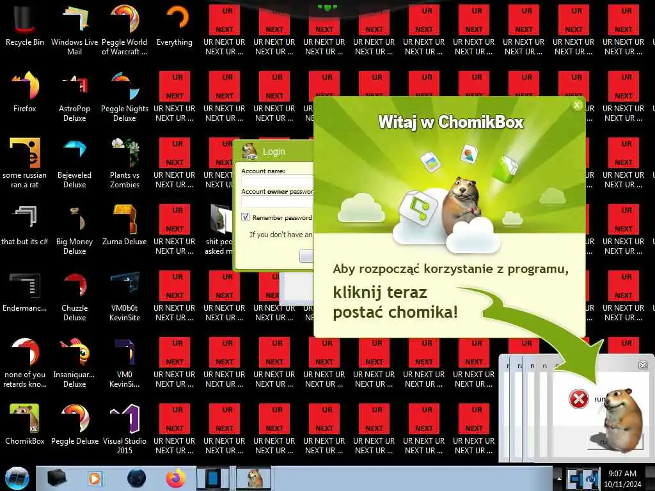Close the frontmost error dialog

tap(643, 365)
